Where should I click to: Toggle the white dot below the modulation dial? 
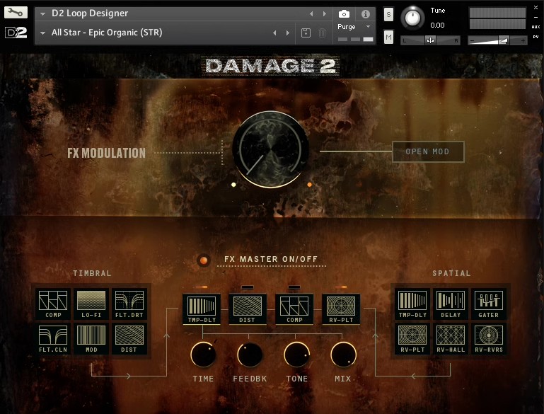233,185
